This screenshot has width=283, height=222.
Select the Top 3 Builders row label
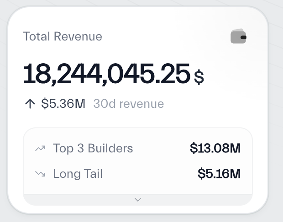coord(93,148)
